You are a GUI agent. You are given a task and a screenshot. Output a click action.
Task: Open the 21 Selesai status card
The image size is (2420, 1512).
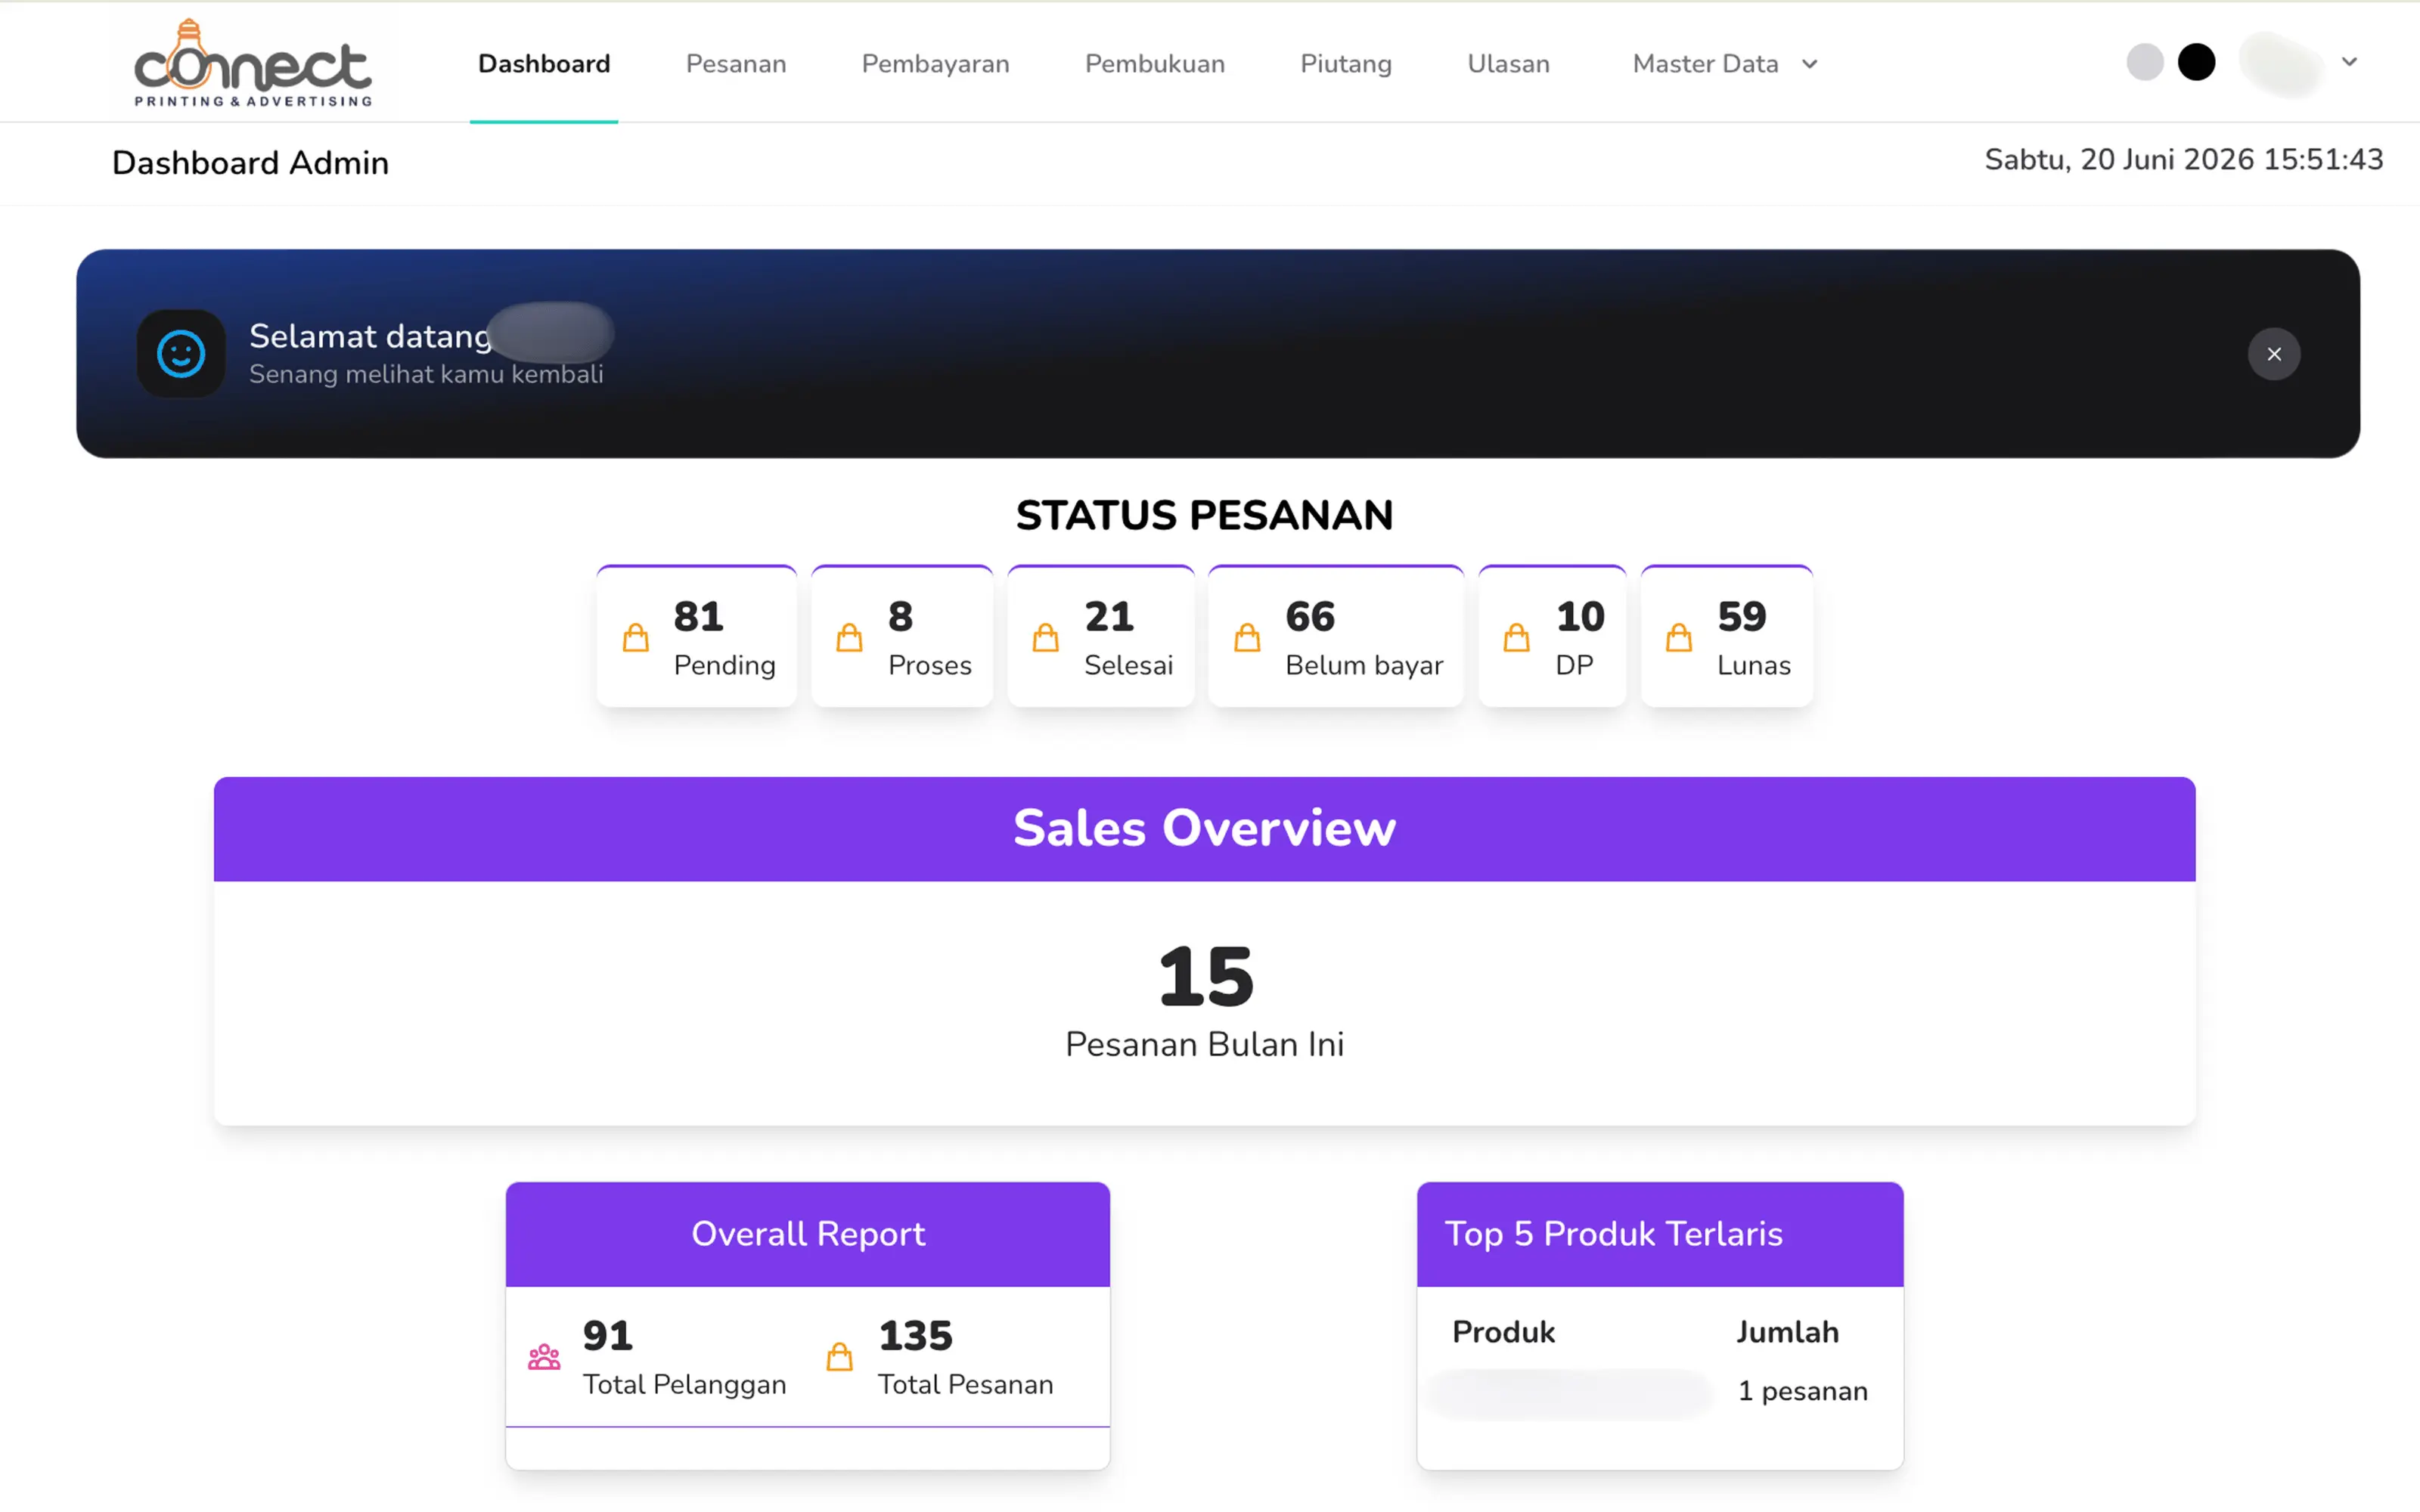1101,636
